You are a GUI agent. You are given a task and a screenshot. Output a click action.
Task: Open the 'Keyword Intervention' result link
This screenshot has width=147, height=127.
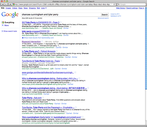click(31, 42)
